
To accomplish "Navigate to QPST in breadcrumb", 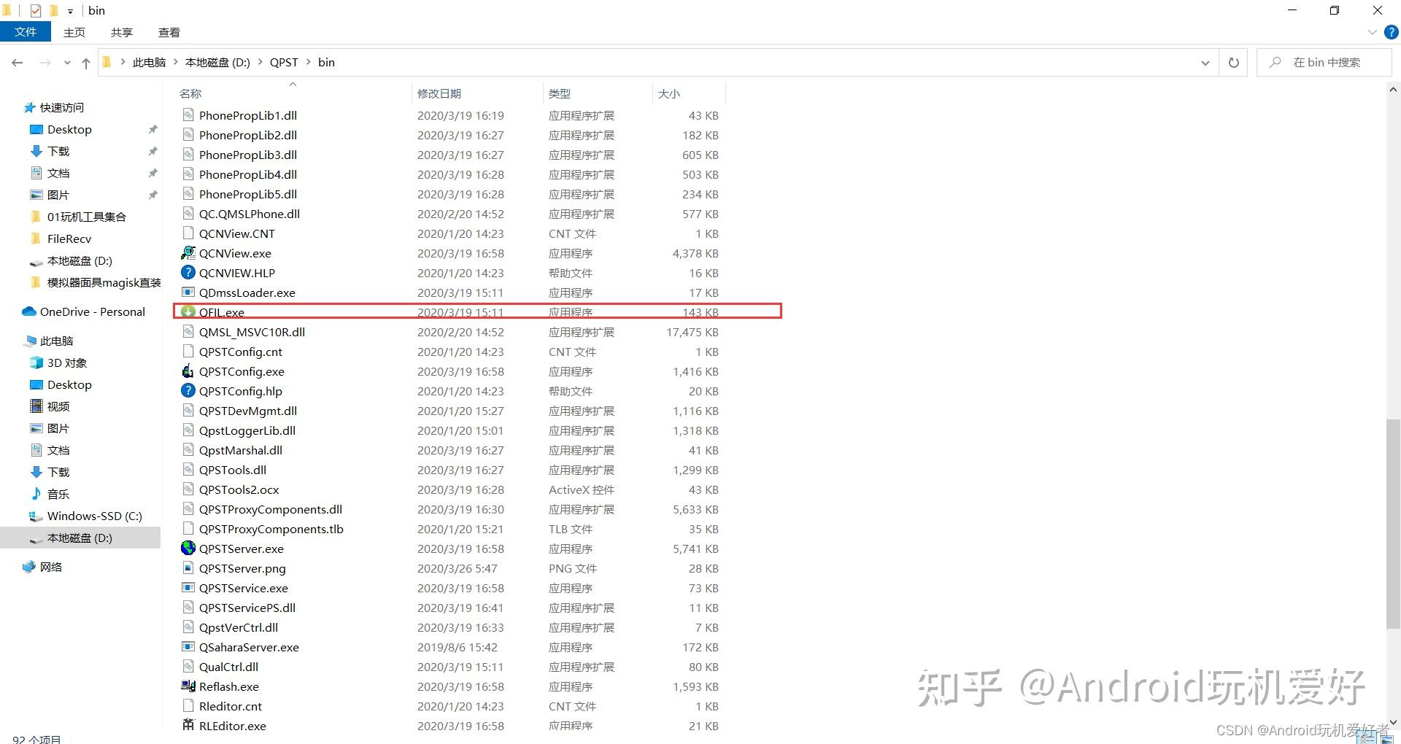I will [x=284, y=63].
